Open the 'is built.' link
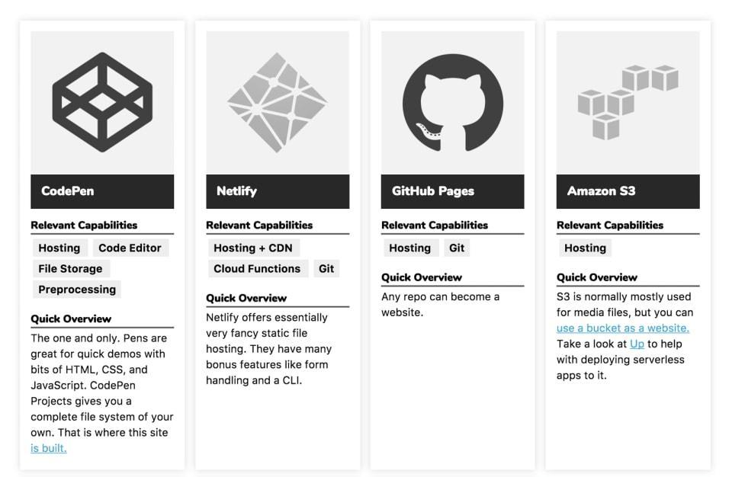This screenshot has height=477, width=732. pyautogui.click(x=49, y=448)
